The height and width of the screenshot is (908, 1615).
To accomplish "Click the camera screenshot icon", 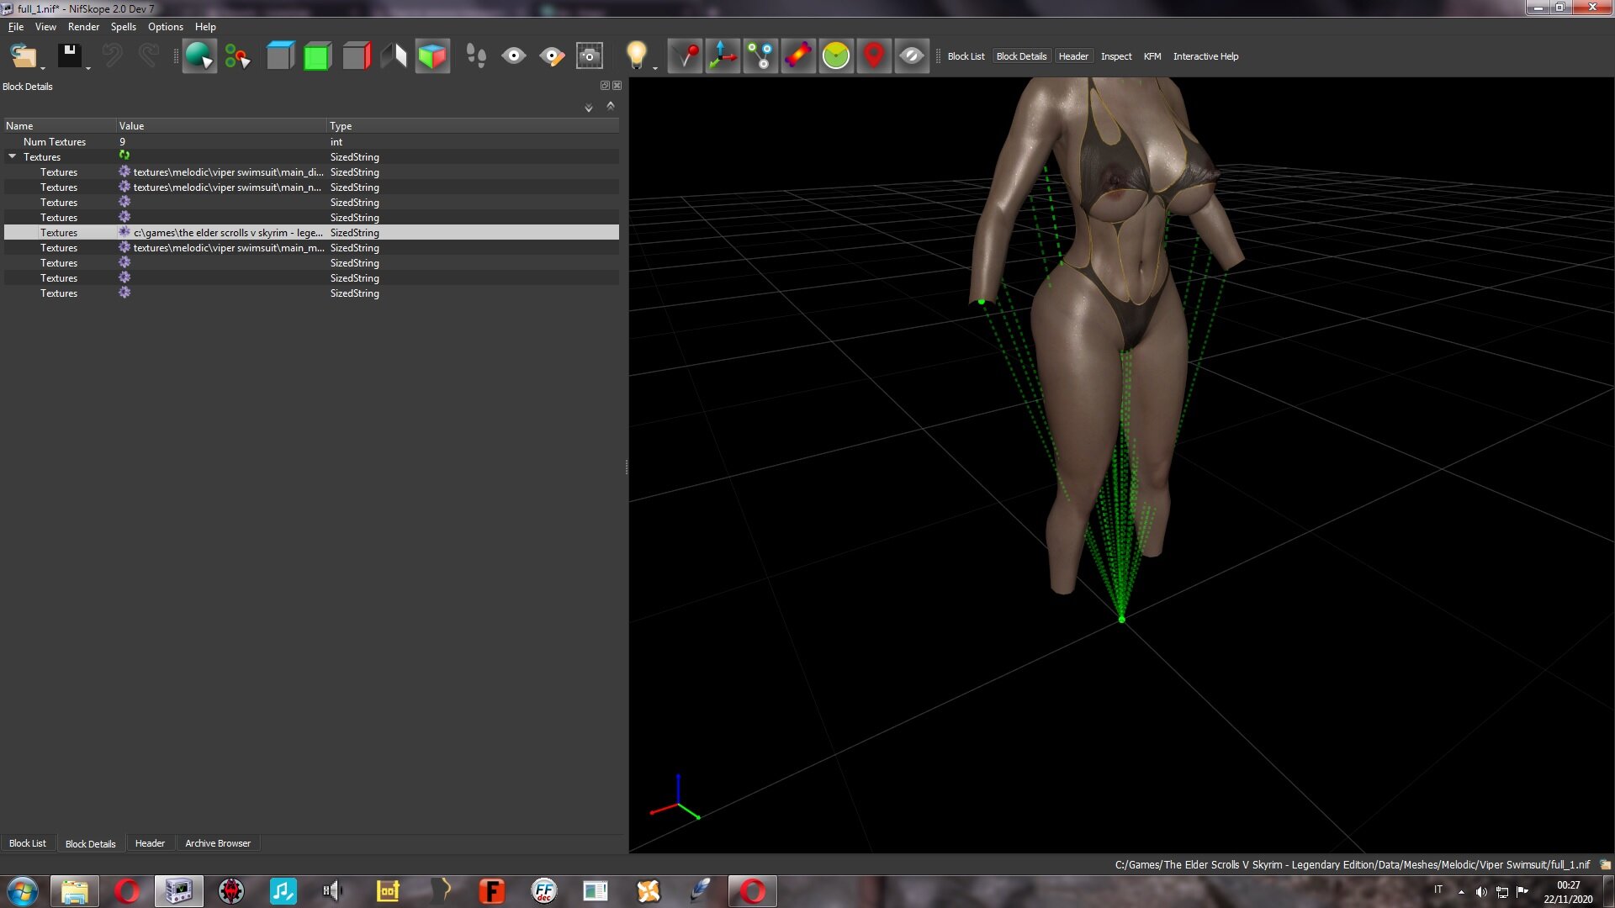I will point(589,56).
